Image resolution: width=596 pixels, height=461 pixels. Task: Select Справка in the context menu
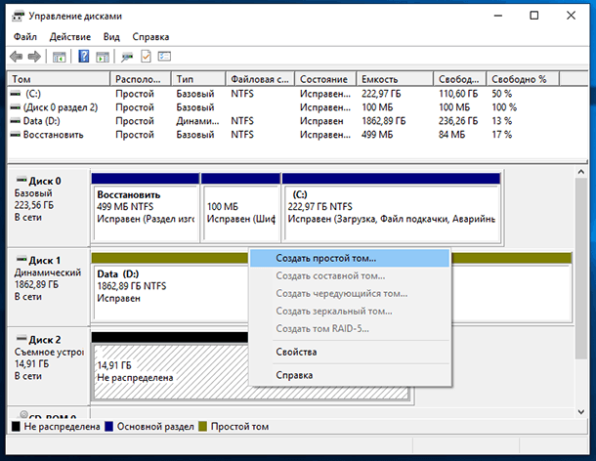tap(294, 375)
